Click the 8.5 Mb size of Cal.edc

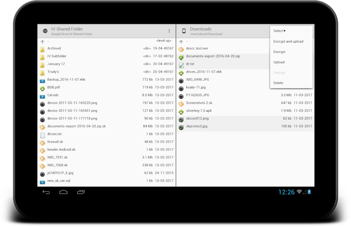[147, 95]
